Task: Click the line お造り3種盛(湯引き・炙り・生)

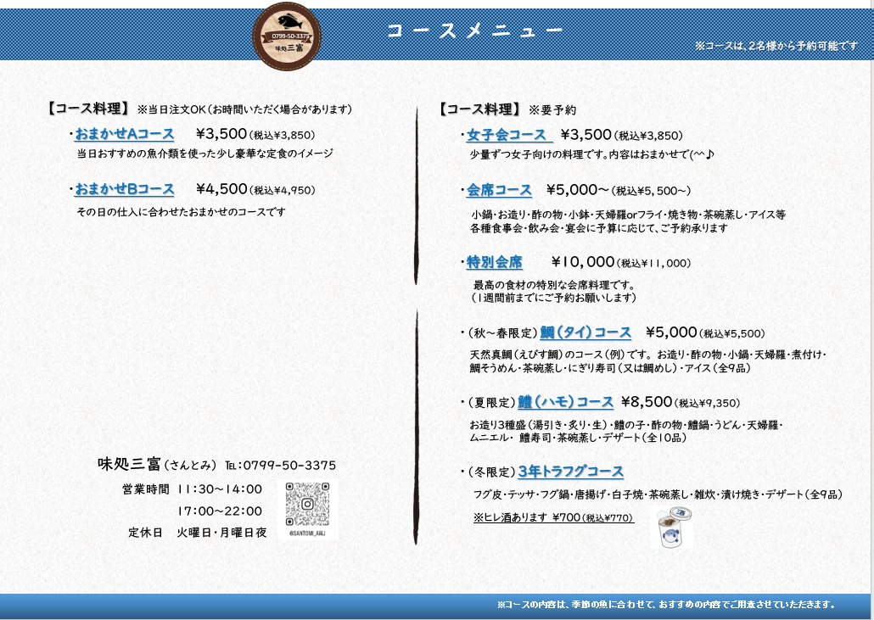Action: [626, 425]
